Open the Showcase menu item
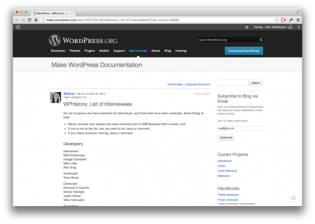 58,51
